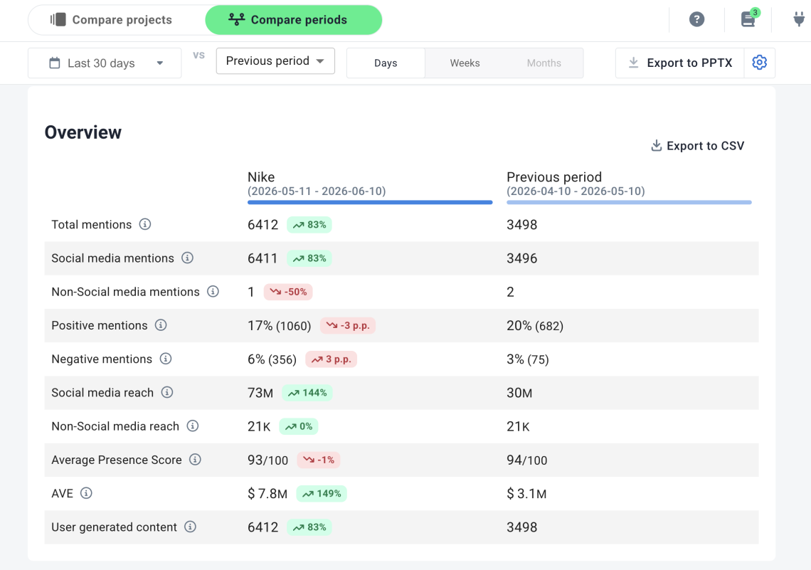The image size is (811, 570).
Task: Click the AVE 149% badge
Action: tap(321, 494)
